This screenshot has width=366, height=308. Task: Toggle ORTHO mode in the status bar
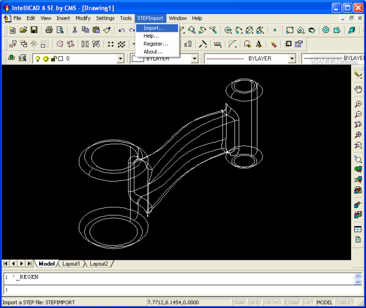click(x=273, y=302)
